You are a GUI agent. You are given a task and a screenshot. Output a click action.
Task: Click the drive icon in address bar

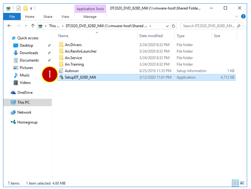coord(40,26)
